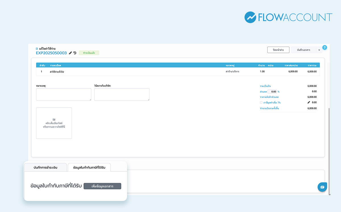Enable the ภาษีมูลค่าเพิ่ม 7% checkbox
The image size is (341, 212).
point(261,102)
